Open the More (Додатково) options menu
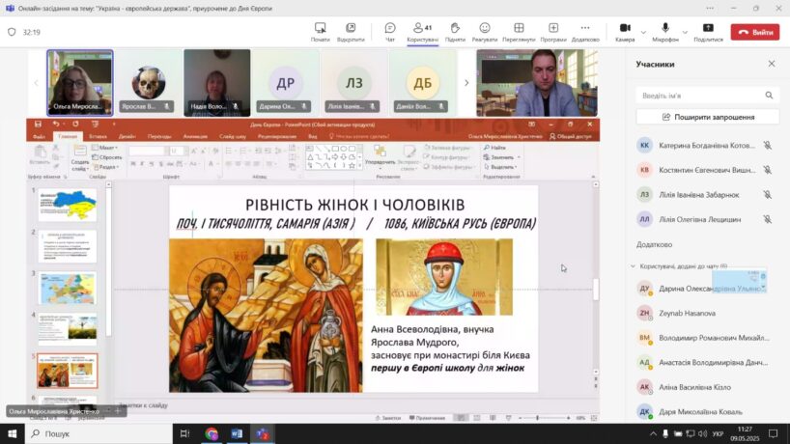790x444 pixels. pos(585,31)
